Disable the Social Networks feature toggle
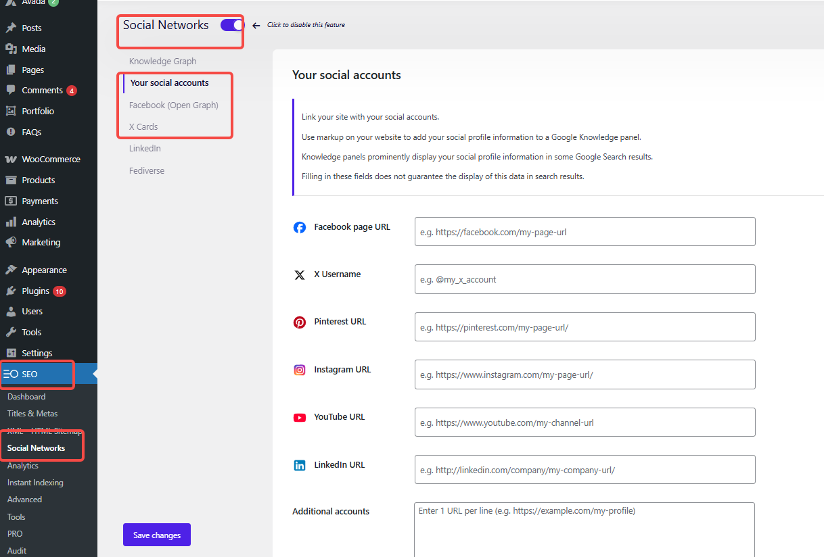The image size is (824, 557). (x=231, y=25)
